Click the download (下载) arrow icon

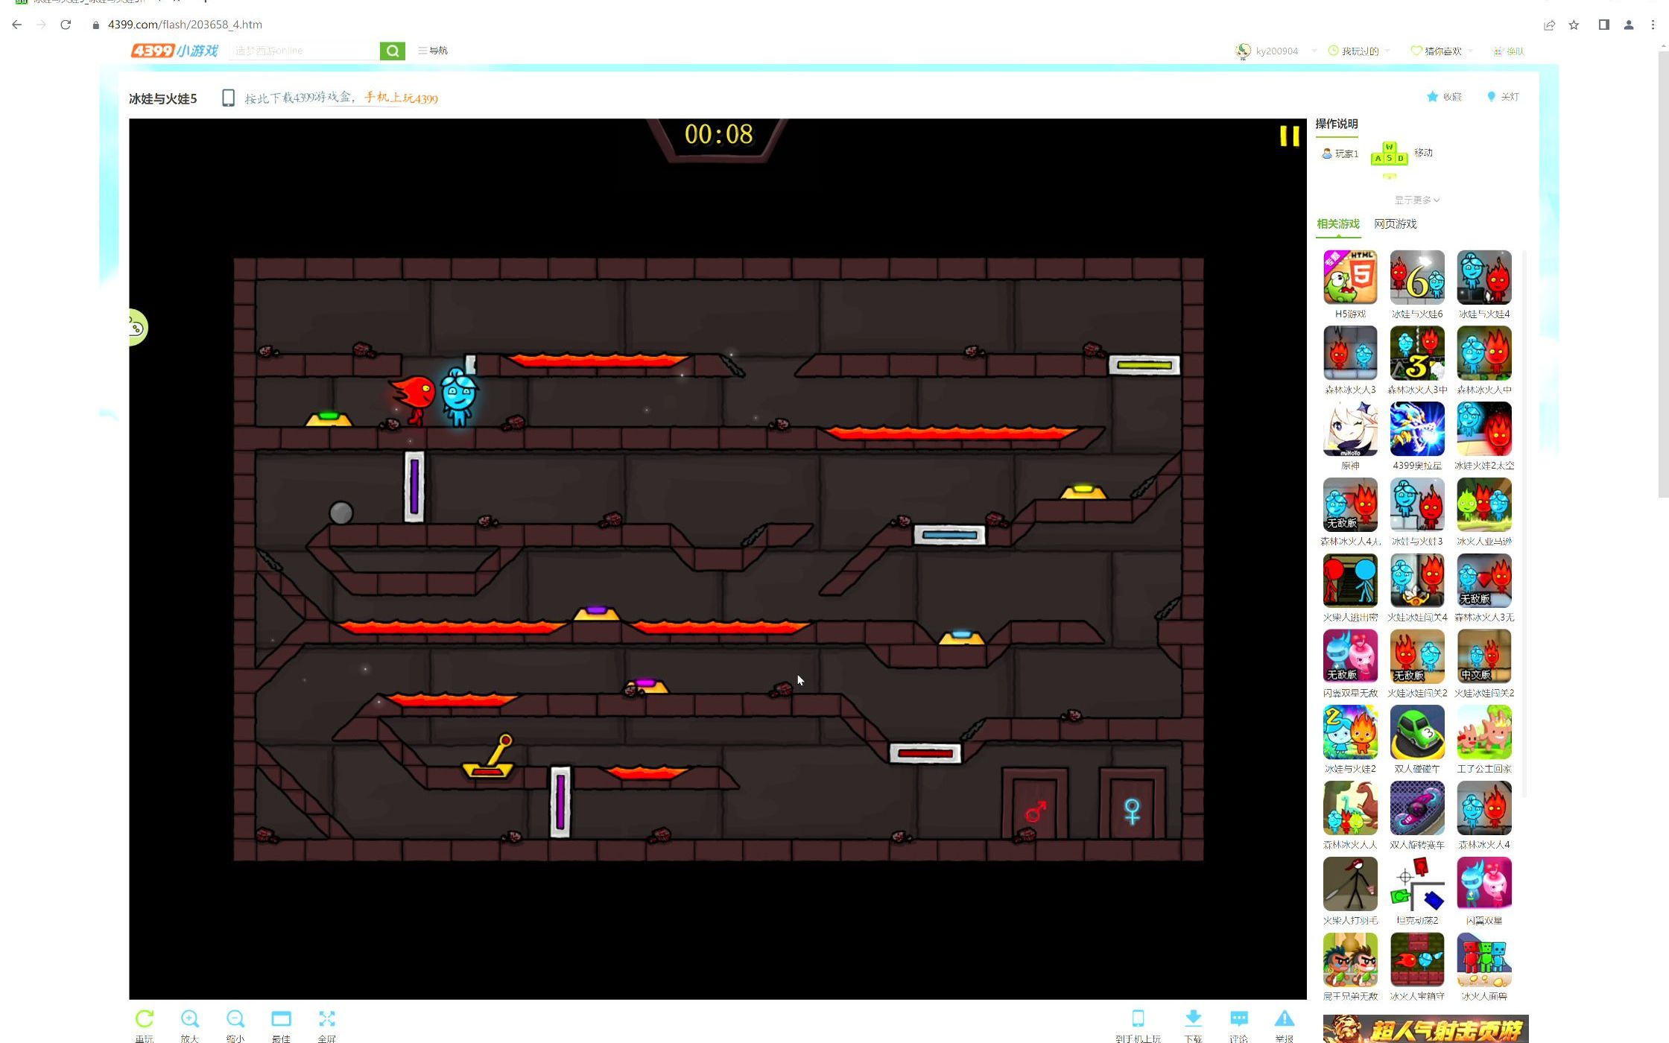[1193, 1019]
